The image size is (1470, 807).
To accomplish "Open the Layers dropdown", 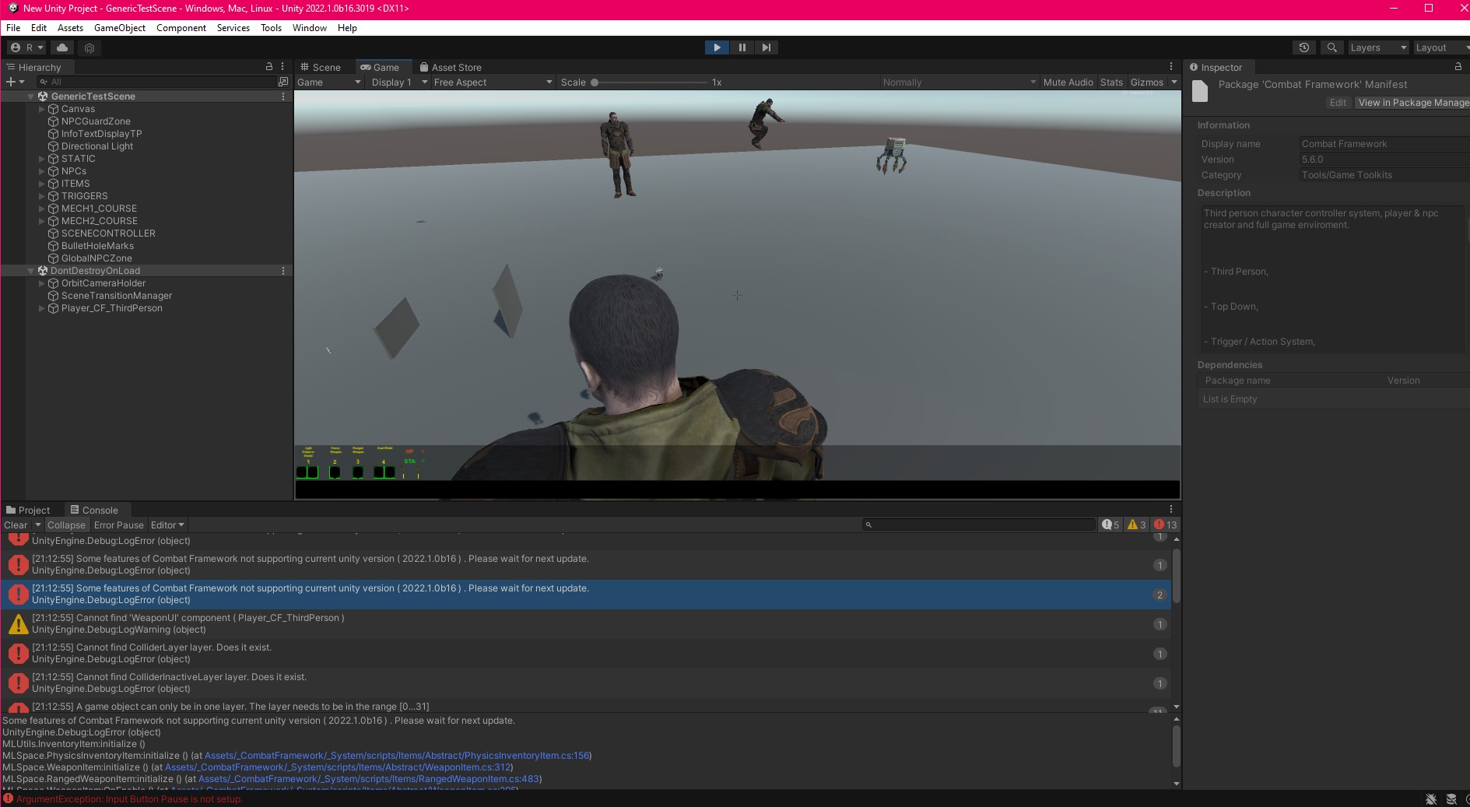I will 1378,47.
